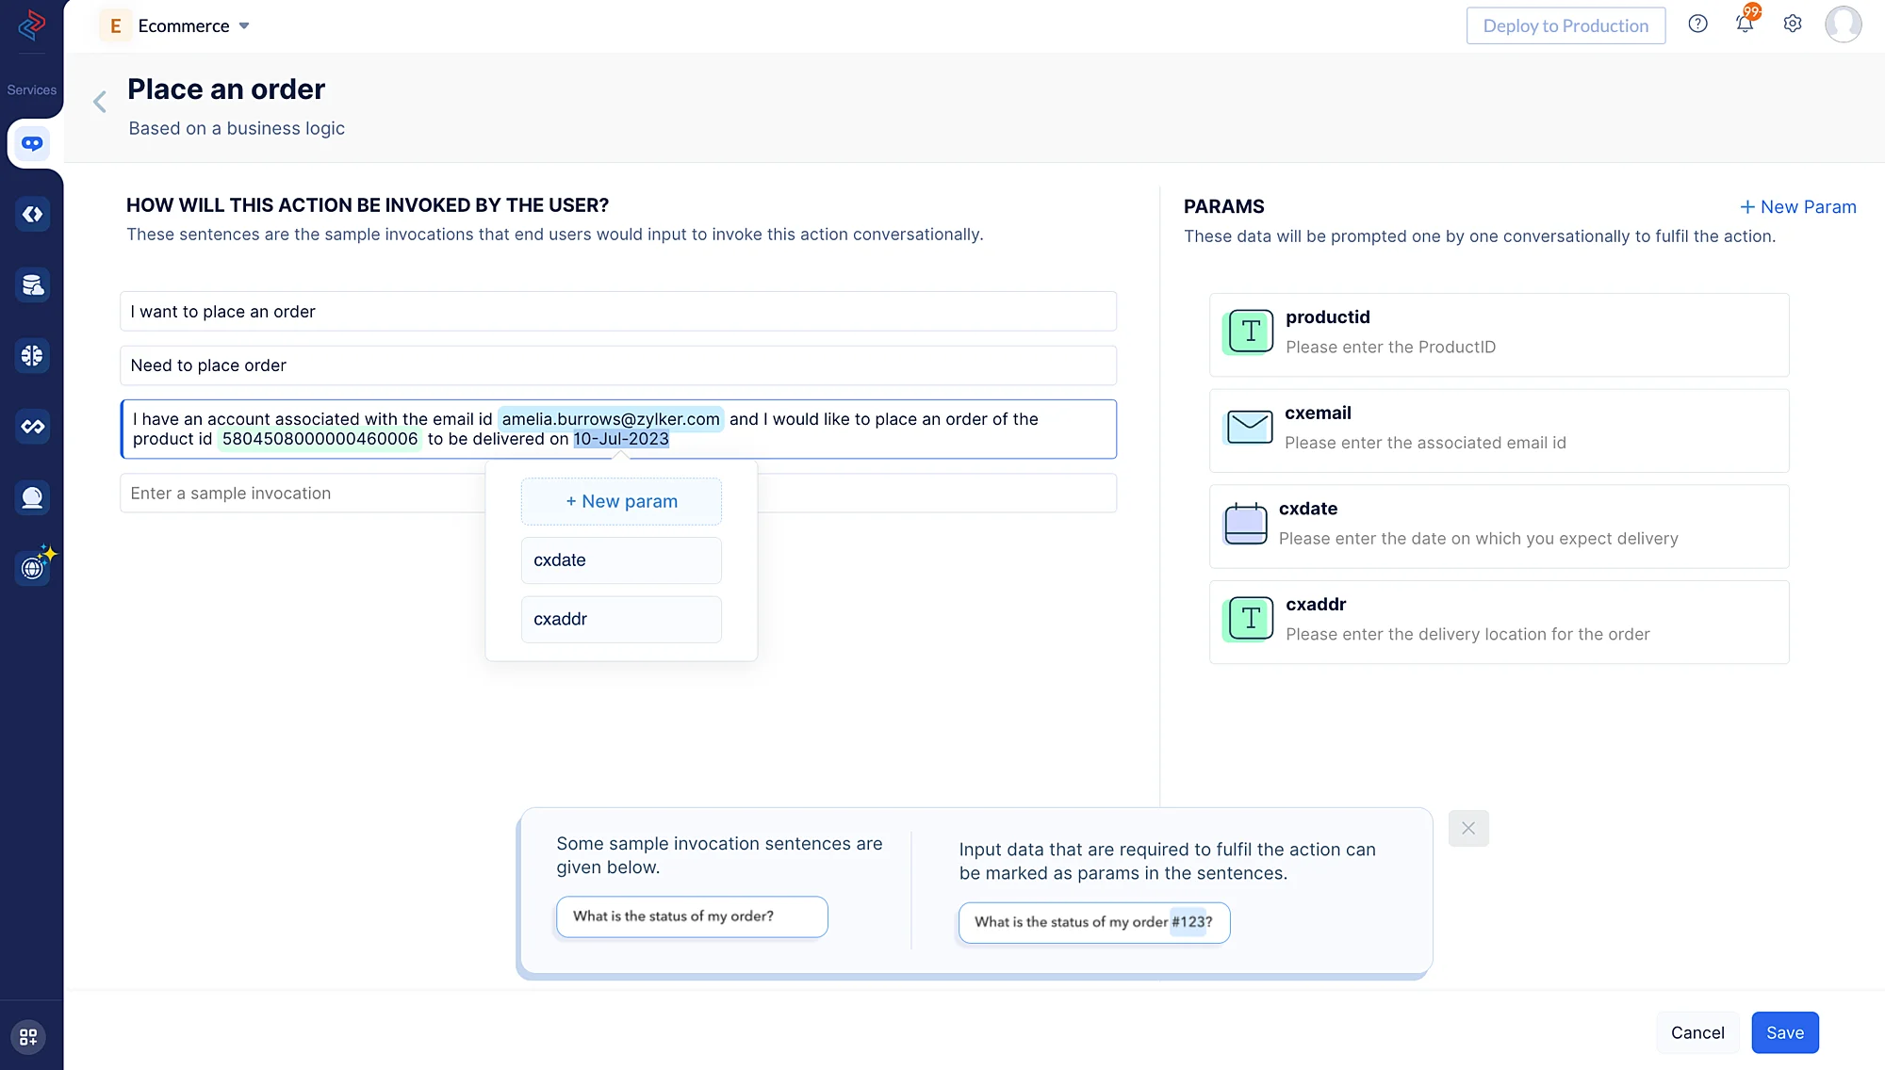Open the globe sparkle sidebar icon

click(34, 567)
